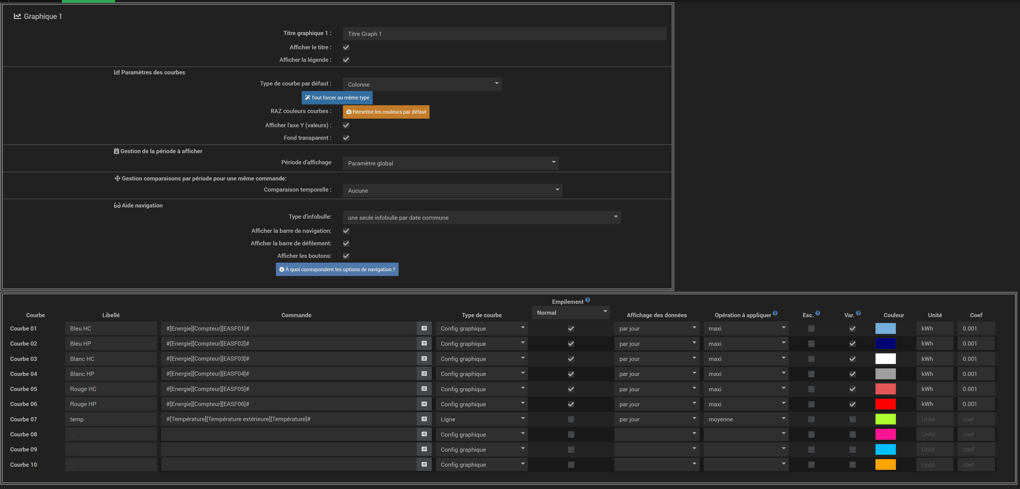Open Type de courbe par défaut dropdown

pos(422,84)
